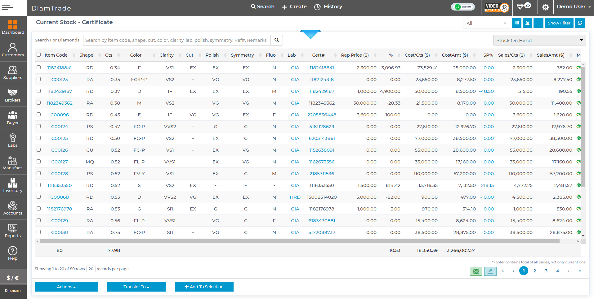Click the barcode print icon near Show Filter
The width and height of the screenshot is (594, 299).
tap(516, 23)
